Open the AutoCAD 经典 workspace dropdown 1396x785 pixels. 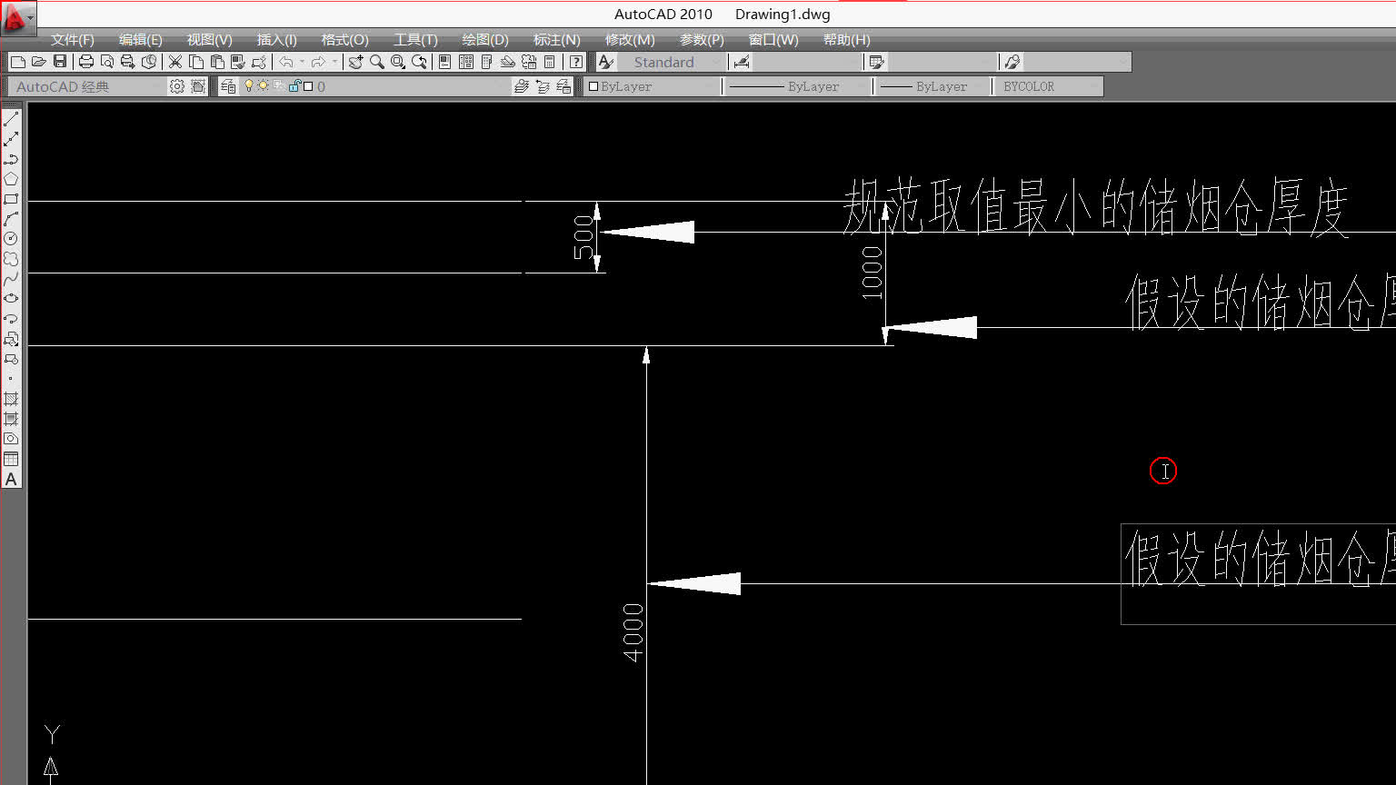pos(87,86)
